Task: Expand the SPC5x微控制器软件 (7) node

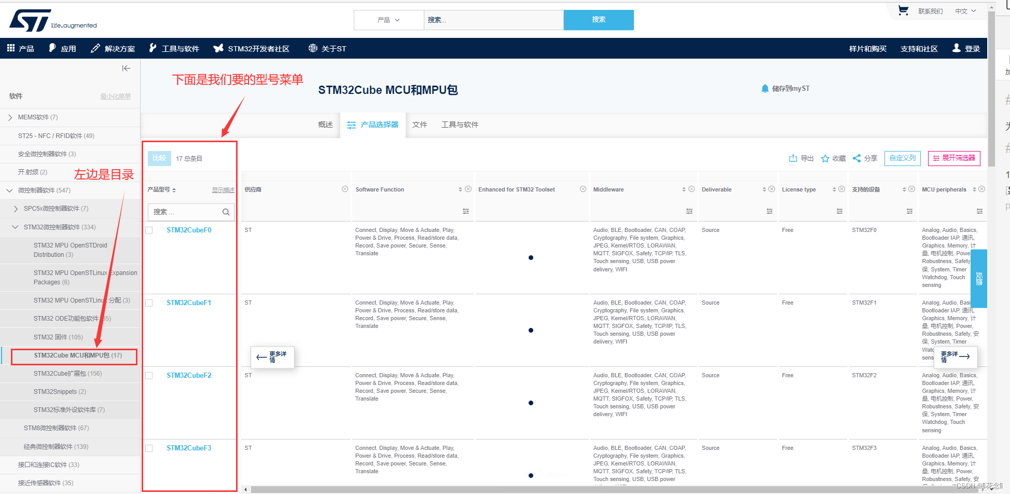Action: (x=16, y=209)
